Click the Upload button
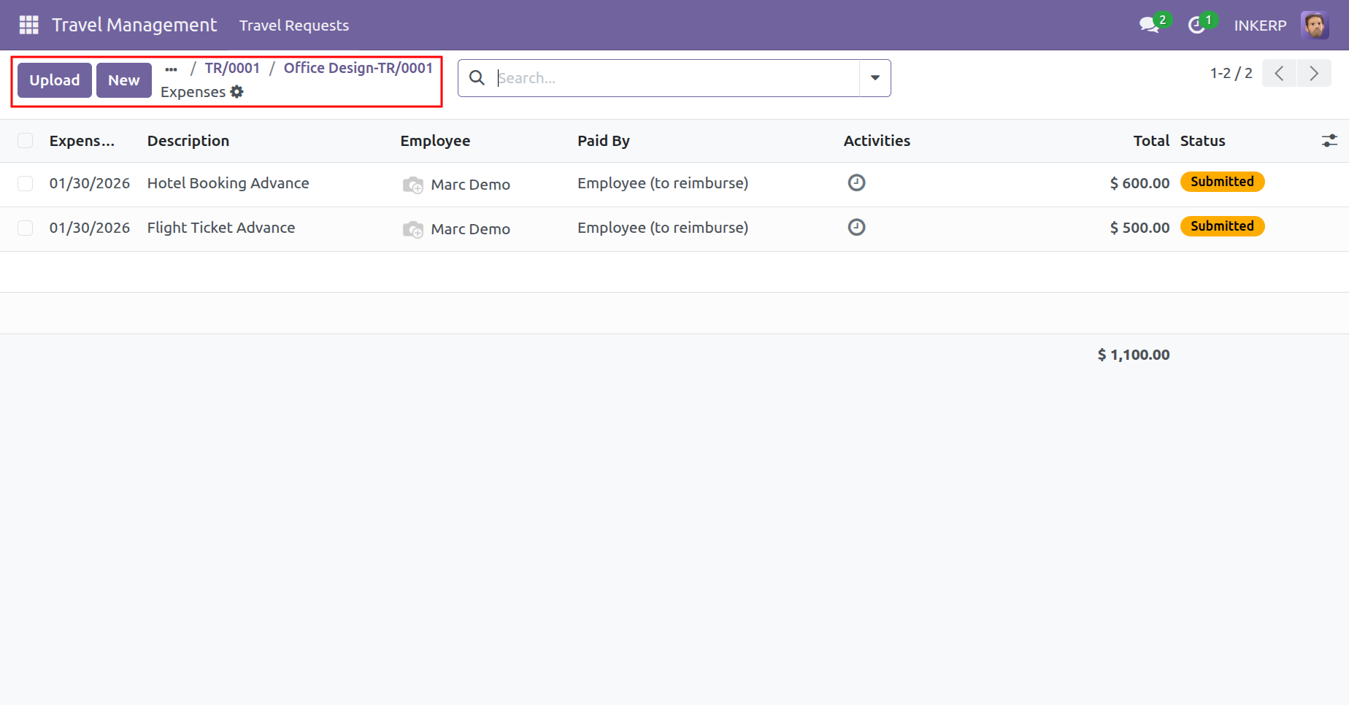This screenshot has height=705, width=1349. (55, 80)
